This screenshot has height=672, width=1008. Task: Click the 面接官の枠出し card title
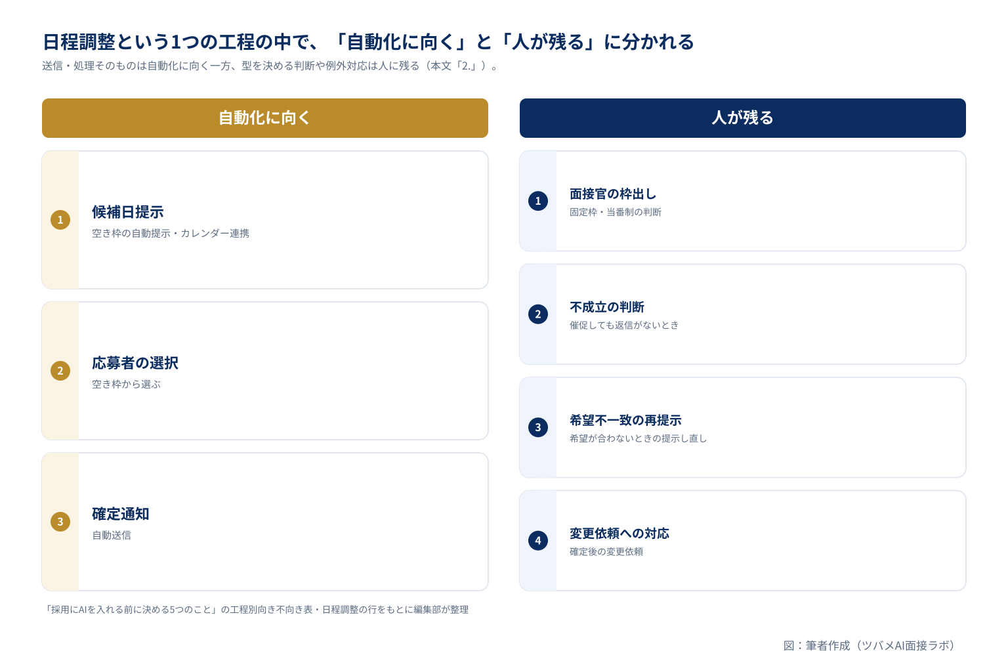[x=613, y=194]
